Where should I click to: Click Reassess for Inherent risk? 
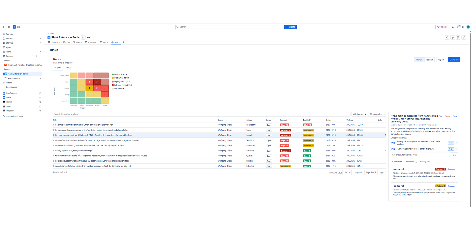[452, 169]
